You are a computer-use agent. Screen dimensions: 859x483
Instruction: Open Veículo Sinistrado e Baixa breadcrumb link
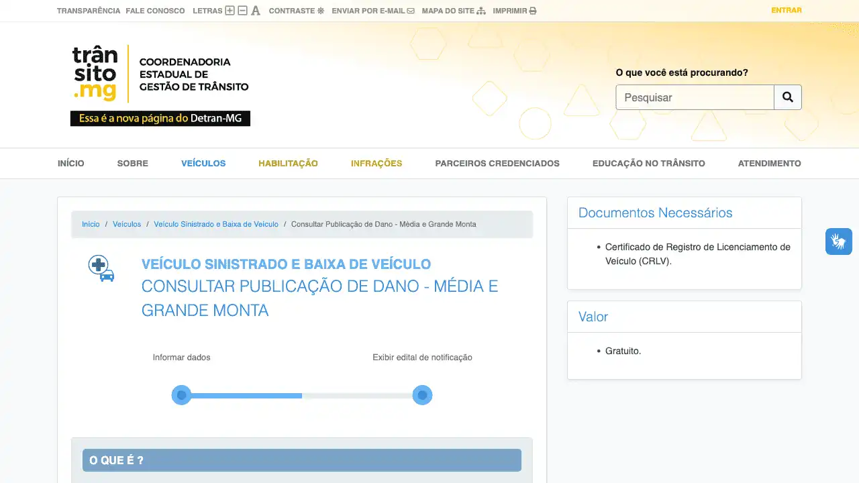coord(216,224)
